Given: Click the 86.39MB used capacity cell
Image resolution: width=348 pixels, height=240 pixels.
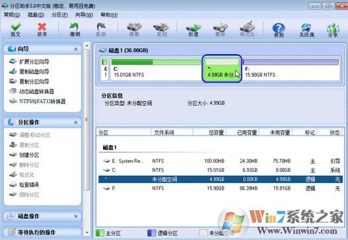Looking at the screenshot, I should 248,188.
